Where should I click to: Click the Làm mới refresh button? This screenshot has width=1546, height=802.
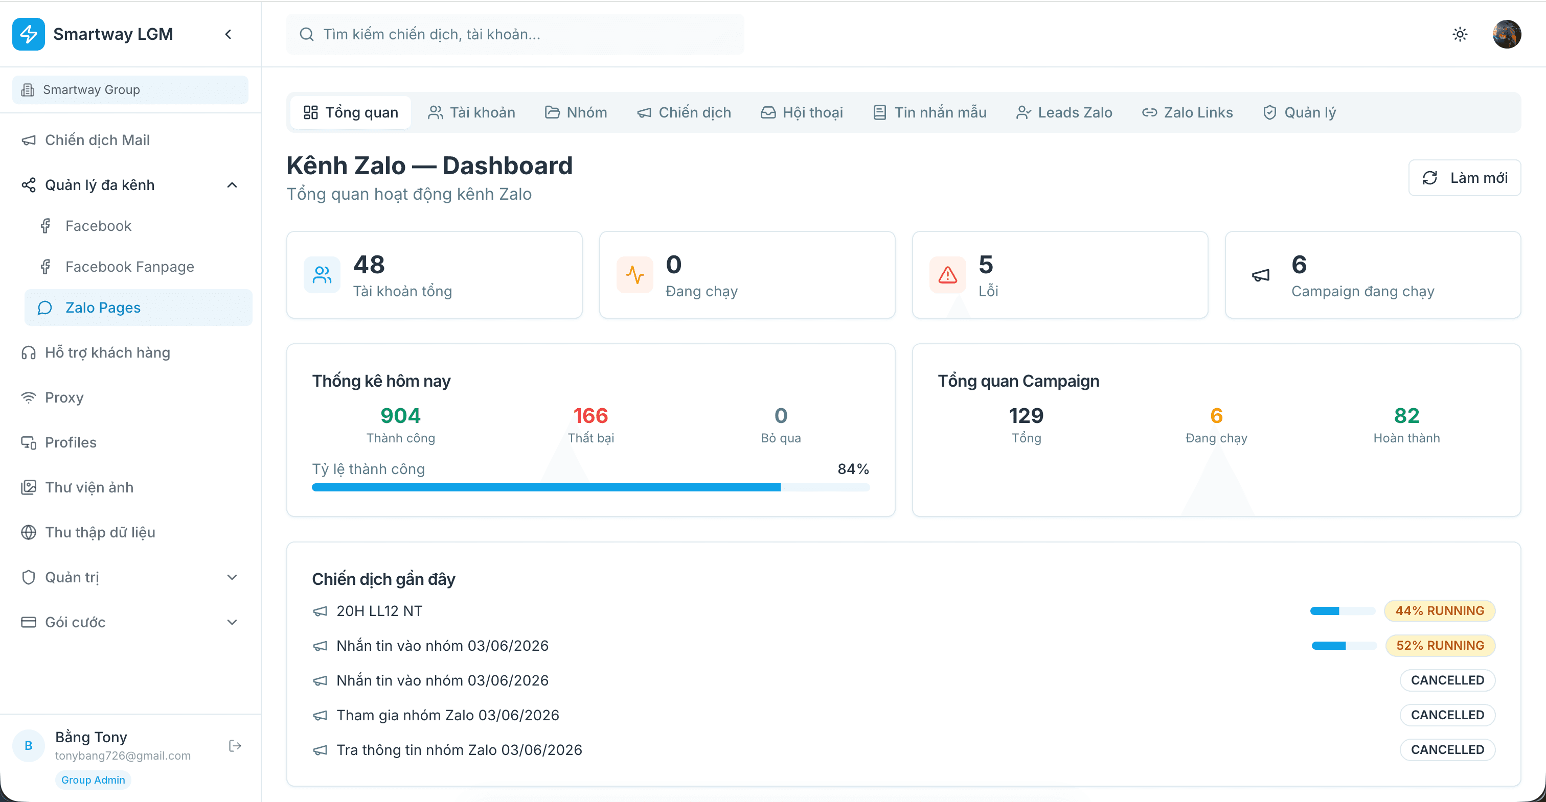click(x=1464, y=178)
